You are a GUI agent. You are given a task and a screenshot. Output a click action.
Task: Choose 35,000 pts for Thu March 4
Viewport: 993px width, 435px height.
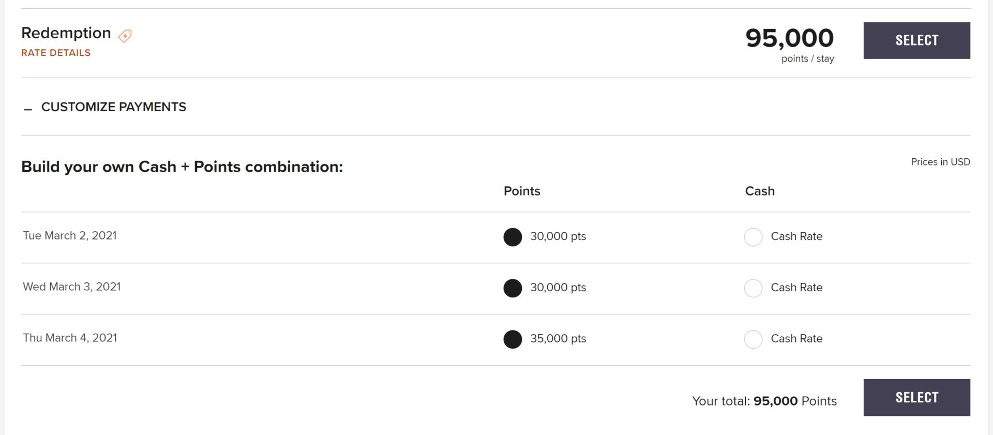click(513, 339)
